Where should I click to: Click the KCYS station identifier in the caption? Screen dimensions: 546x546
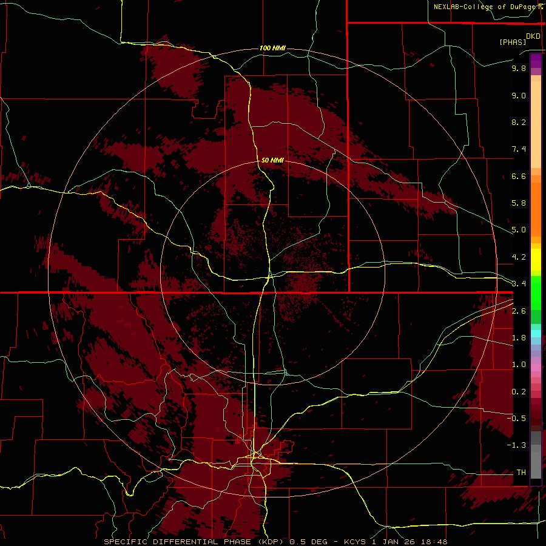tap(355, 542)
